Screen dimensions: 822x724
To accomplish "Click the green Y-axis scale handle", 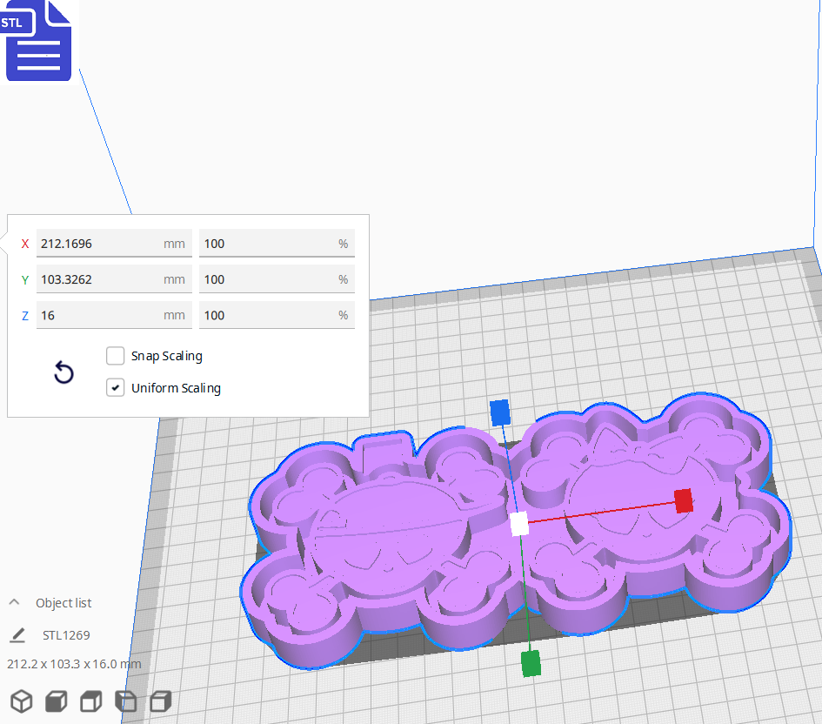I will [531, 663].
